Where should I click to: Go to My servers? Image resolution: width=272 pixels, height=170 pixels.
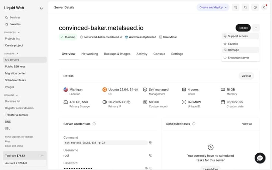tap(25, 59)
